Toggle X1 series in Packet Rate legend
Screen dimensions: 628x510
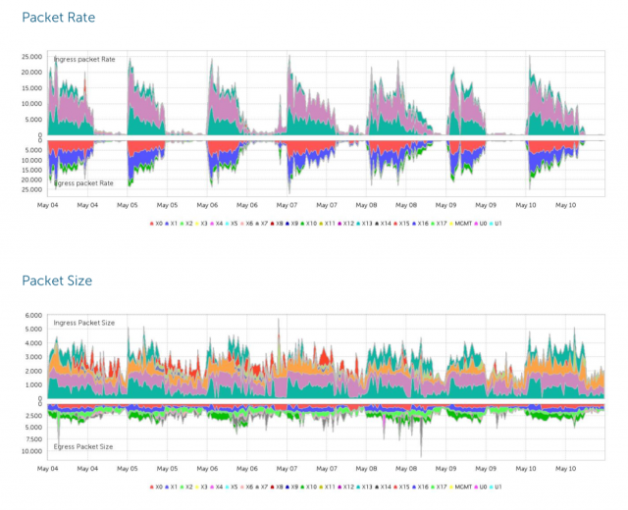171,224
